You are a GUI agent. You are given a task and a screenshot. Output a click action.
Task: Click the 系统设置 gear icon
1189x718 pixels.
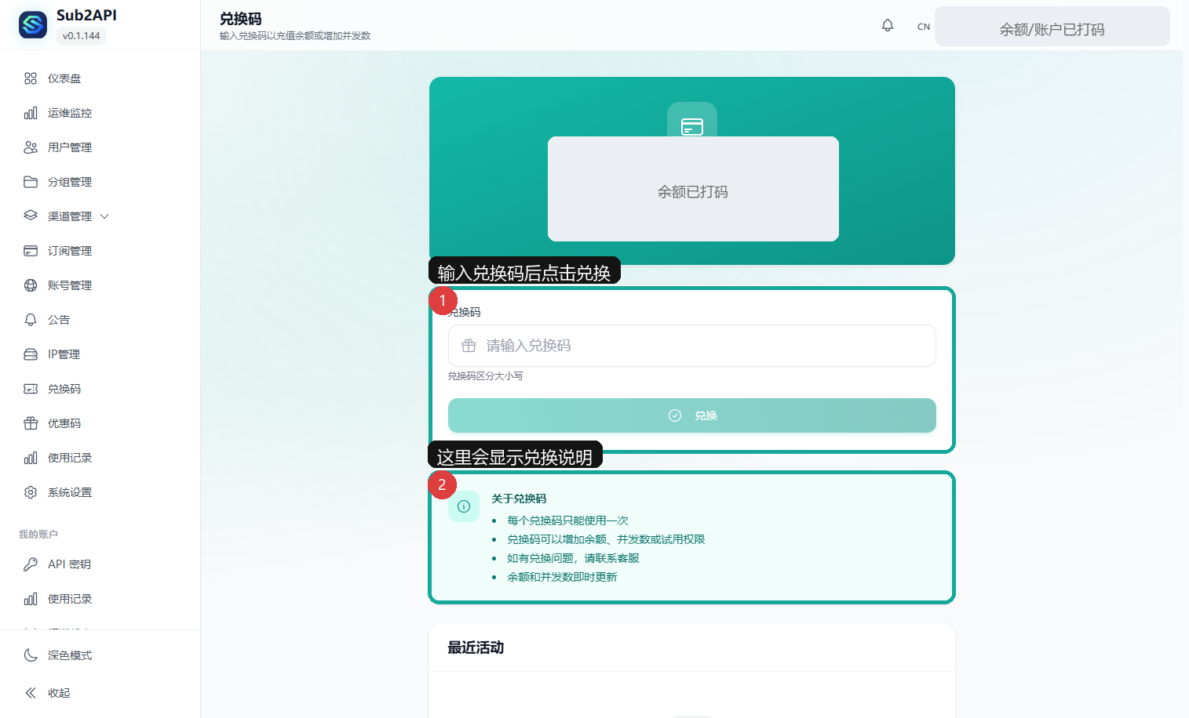(x=31, y=492)
